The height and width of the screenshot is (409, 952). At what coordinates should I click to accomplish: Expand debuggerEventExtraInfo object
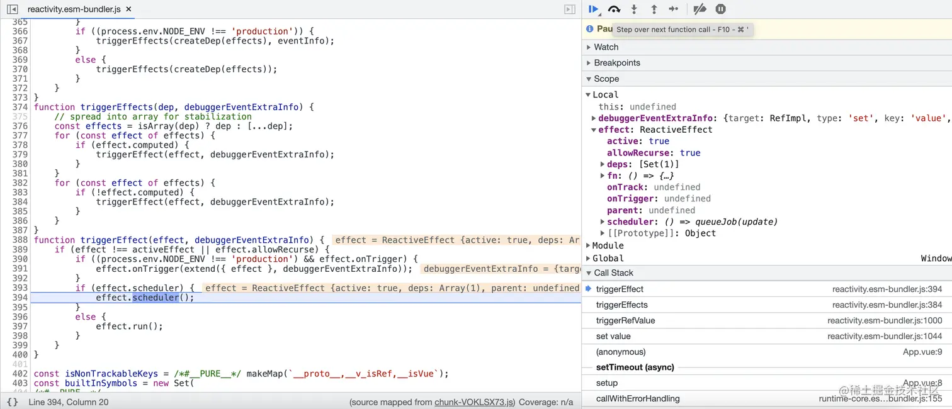point(594,118)
